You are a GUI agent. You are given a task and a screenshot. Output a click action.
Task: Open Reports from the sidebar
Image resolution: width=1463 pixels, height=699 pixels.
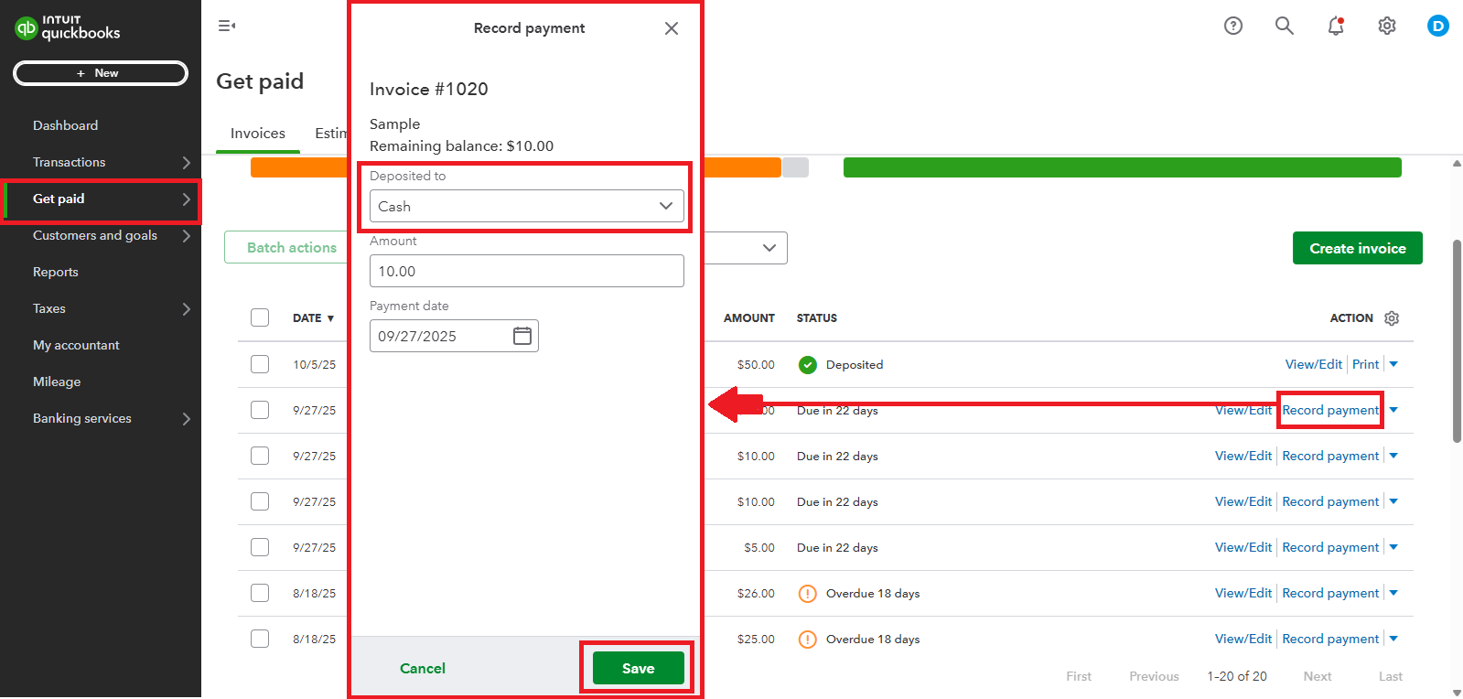(56, 272)
